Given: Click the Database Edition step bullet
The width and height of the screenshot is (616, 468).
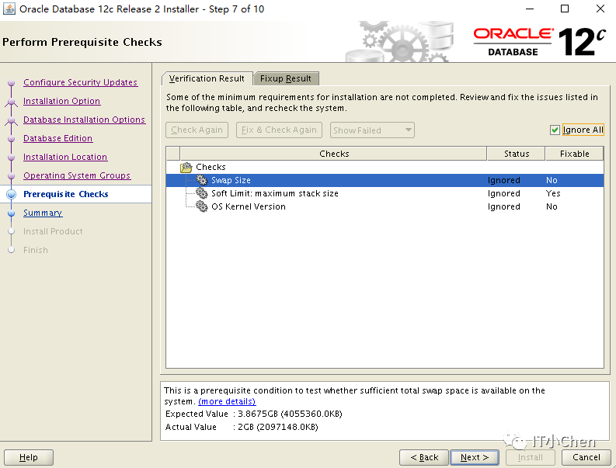Looking at the screenshot, I should [12, 139].
